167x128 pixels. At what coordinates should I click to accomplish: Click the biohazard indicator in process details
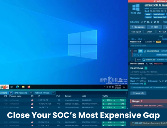(x=163, y=81)
